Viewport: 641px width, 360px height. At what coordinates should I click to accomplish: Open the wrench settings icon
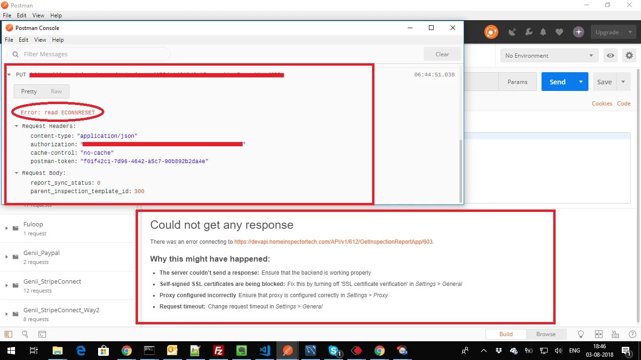pyautogui.click(x=528, y=32)
